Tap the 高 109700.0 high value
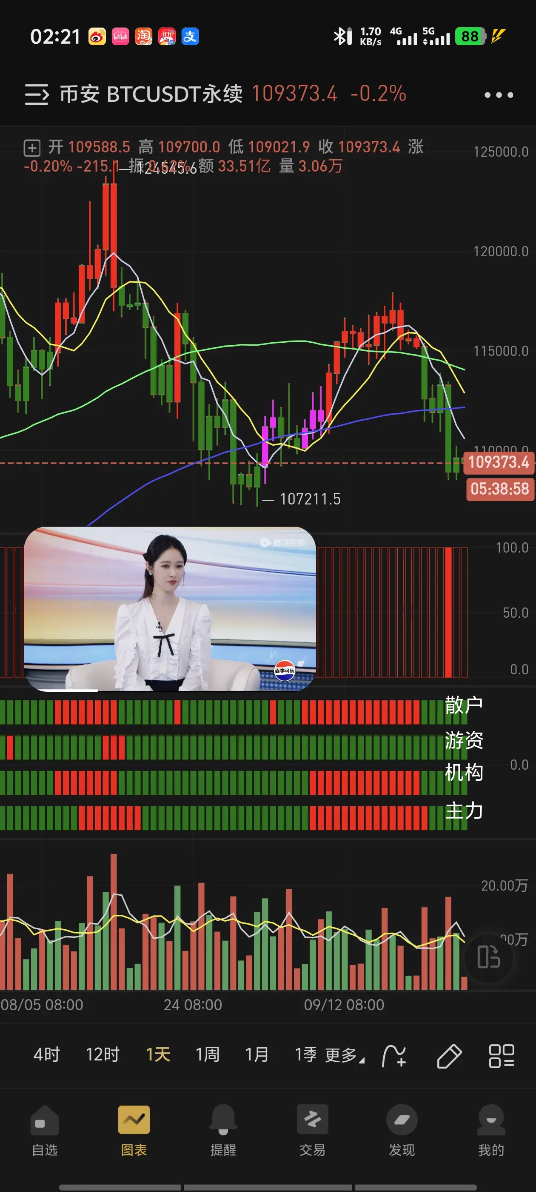536x1192 pixels. pyautogui.click(x=179, y=147)
